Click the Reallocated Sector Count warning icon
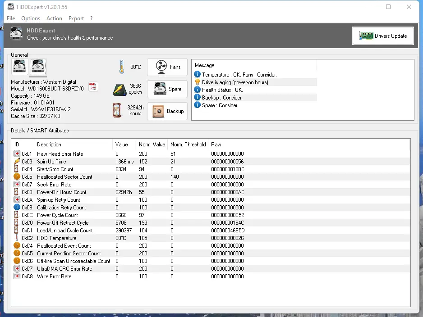 click(17, 177)
